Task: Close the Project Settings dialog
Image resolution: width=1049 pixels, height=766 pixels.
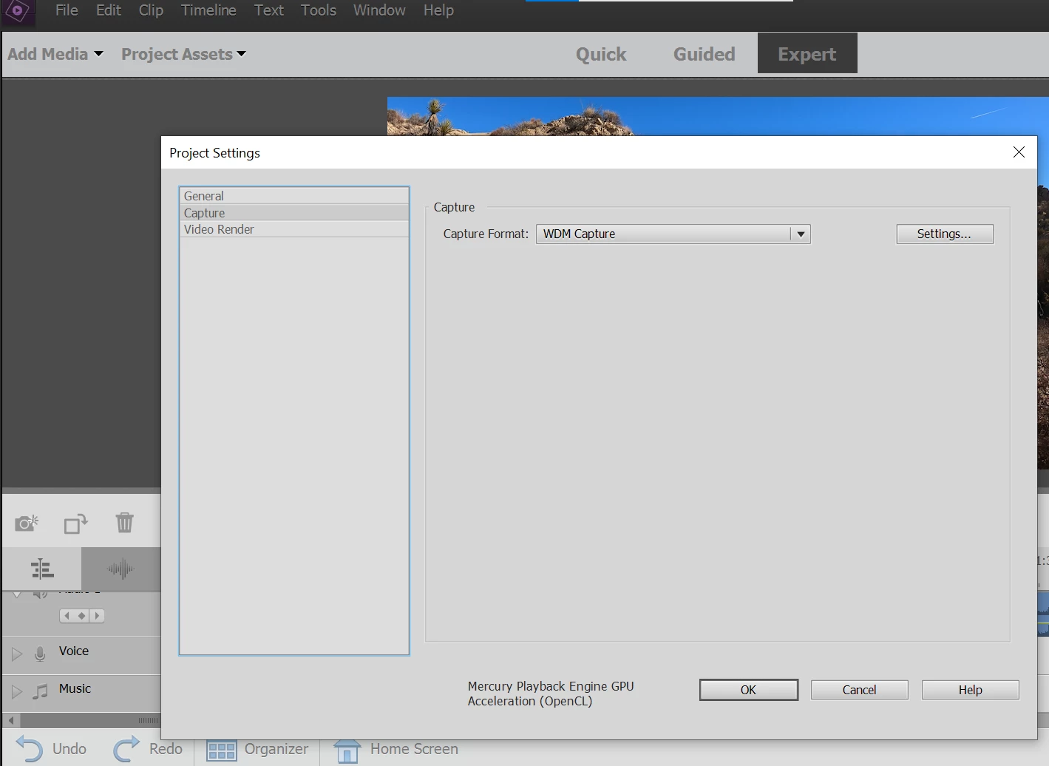Action: click(x=1019, y=152)
